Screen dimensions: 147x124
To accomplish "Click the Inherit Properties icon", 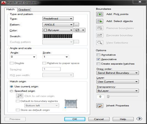I will tap(100, 106).
